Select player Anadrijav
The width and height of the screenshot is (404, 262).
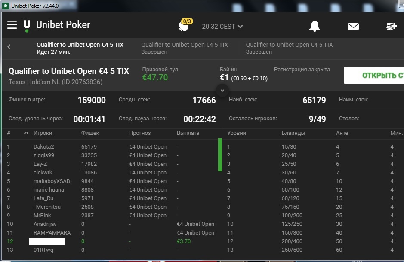tap(45, 224)
